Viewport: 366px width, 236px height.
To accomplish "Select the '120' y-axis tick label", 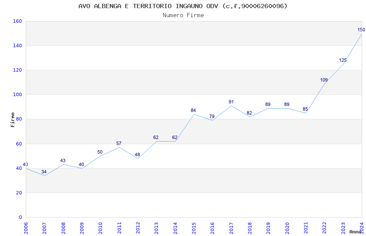I will pyautogui.click(x=17, y=70).
